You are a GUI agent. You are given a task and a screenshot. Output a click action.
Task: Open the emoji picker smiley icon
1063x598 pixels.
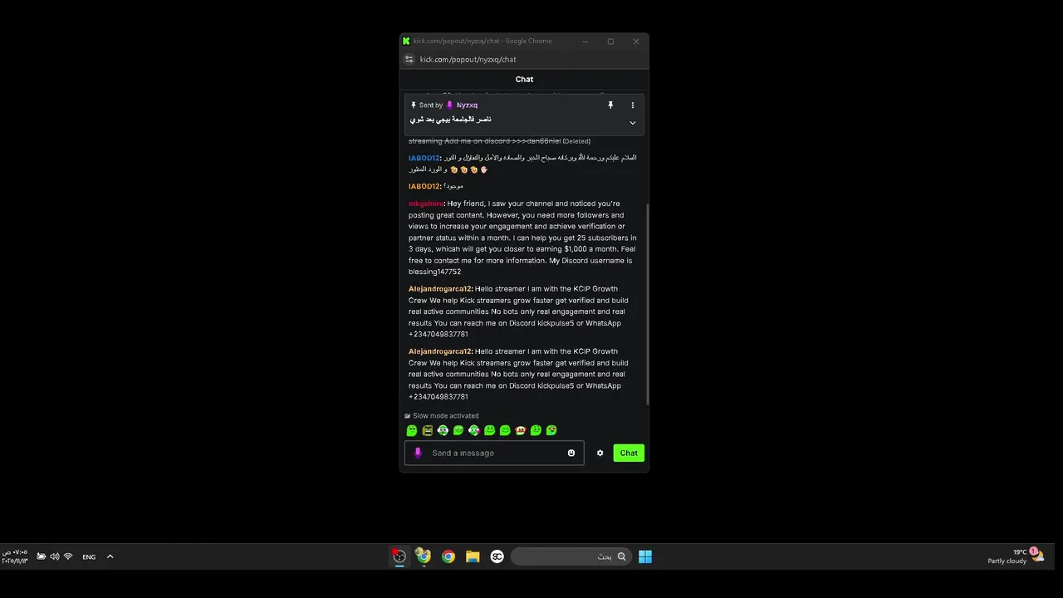(571, 453)
